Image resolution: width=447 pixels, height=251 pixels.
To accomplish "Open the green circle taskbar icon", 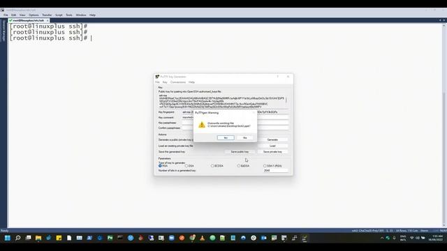I will pyautogui.click(x=212, y=238).
